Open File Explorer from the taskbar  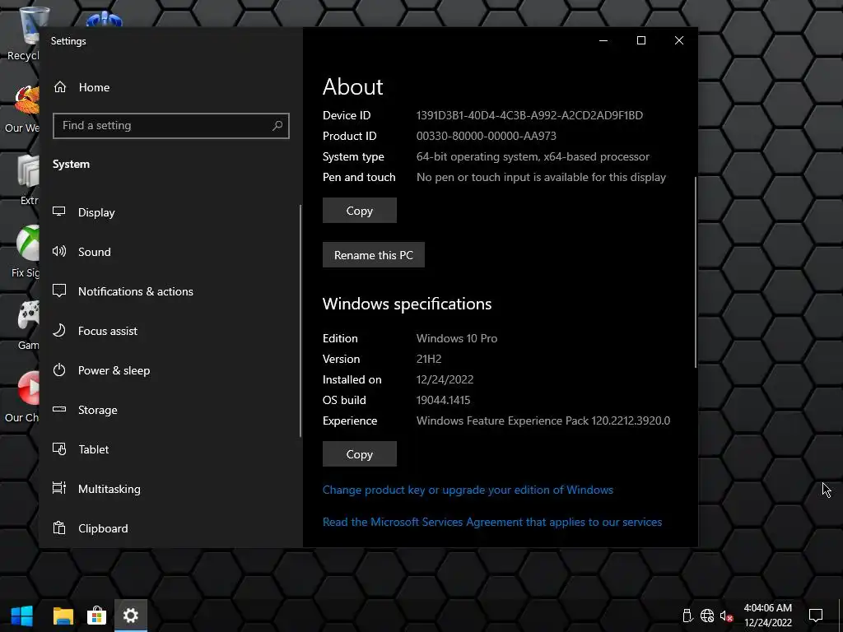pos(63,616)
